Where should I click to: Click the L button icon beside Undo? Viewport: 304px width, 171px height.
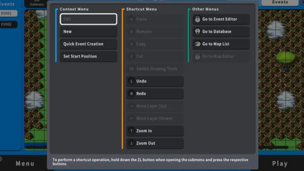(132, 81)
